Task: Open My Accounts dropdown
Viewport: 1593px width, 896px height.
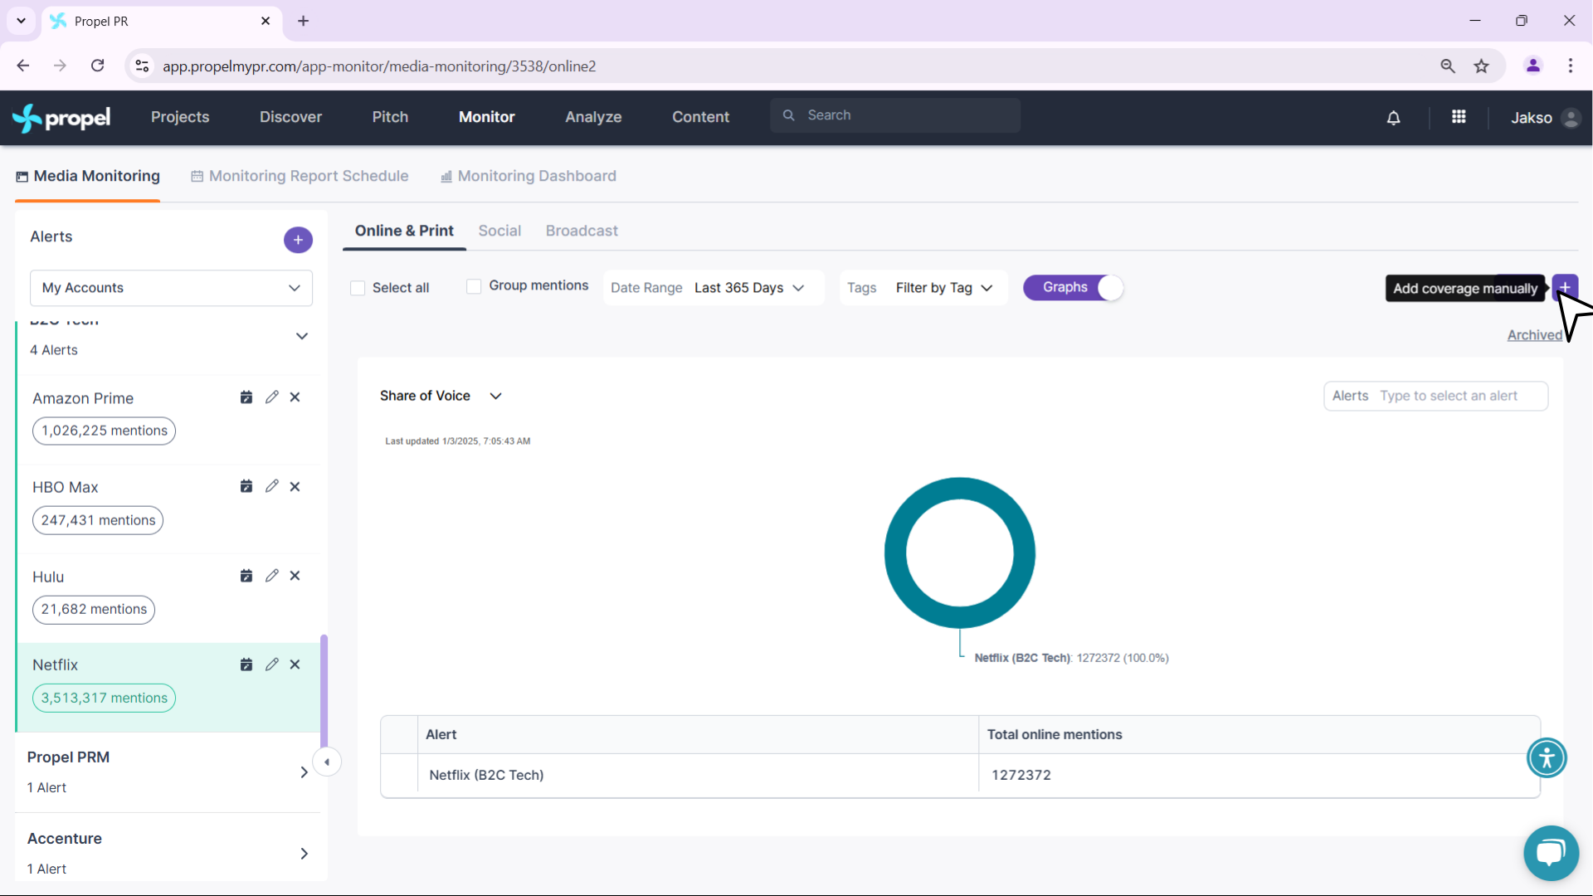Action: click(171, 288)
